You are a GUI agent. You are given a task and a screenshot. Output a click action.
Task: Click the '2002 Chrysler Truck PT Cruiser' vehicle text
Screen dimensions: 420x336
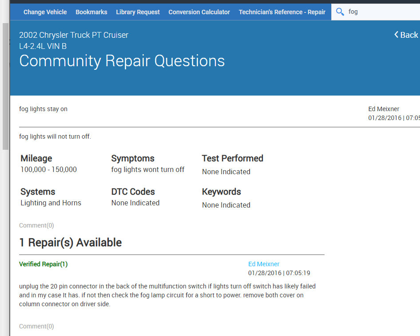74,35
